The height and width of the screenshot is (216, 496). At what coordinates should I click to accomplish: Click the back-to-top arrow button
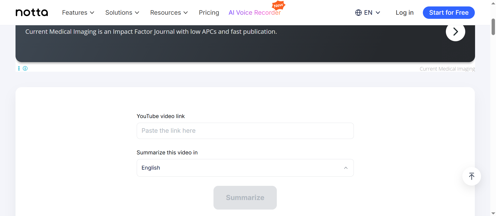point(471,176)
